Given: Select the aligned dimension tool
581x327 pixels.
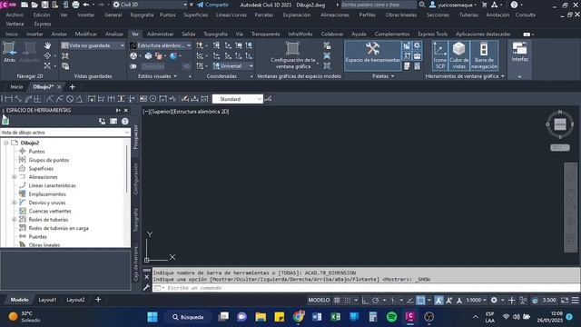Looking at the screenshot, I should (18, 99).
